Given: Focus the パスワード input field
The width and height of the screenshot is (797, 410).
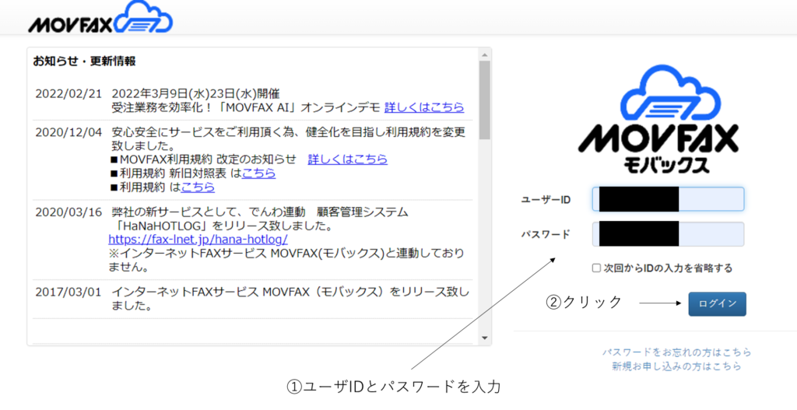Looking at the screenshot, I should pos(668,234).
